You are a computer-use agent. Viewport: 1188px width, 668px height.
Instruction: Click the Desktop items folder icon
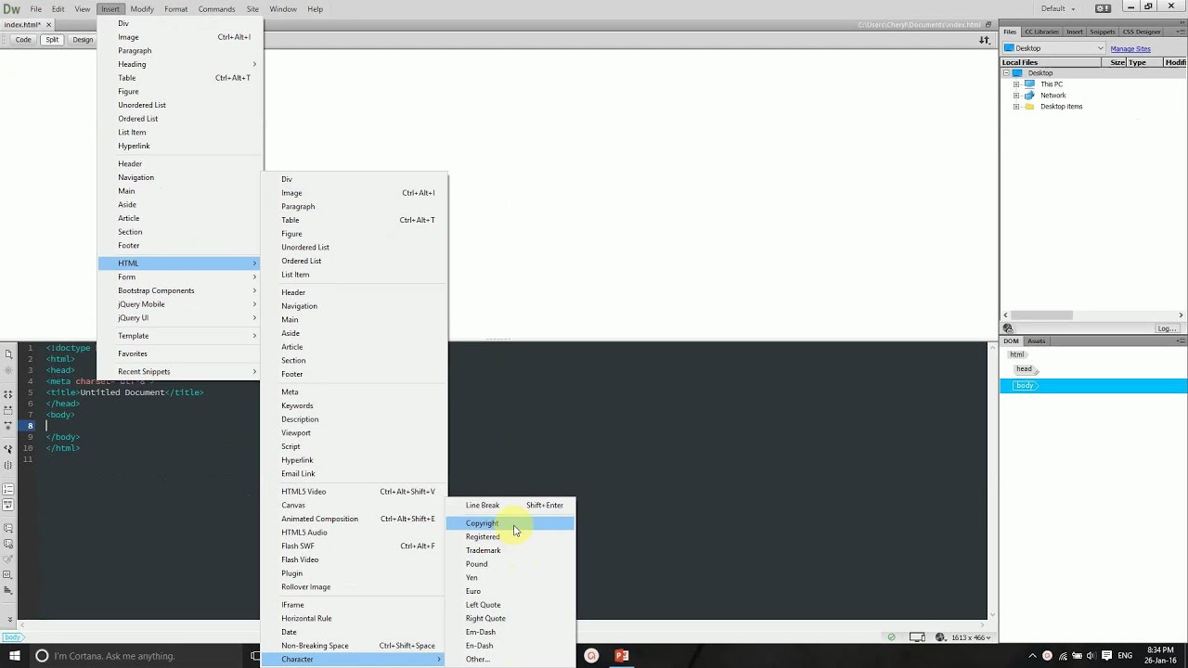[1028, 106]
